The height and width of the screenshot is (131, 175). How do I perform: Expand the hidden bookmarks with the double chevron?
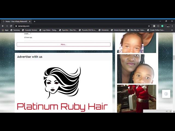tap(172, 30)
